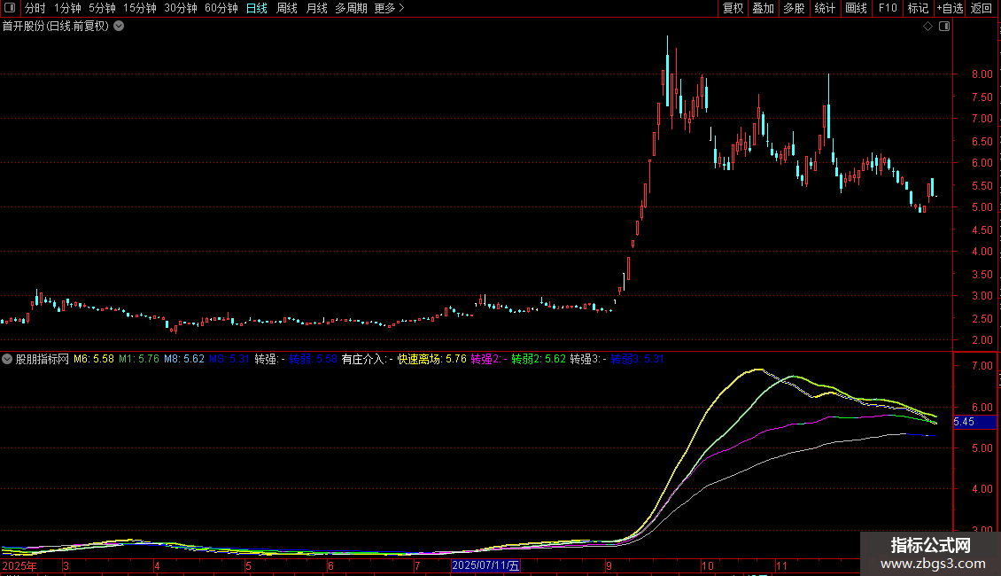
Task: Open the indicator dropdown beside 股朋指标网
Action: tap(7, 359)
